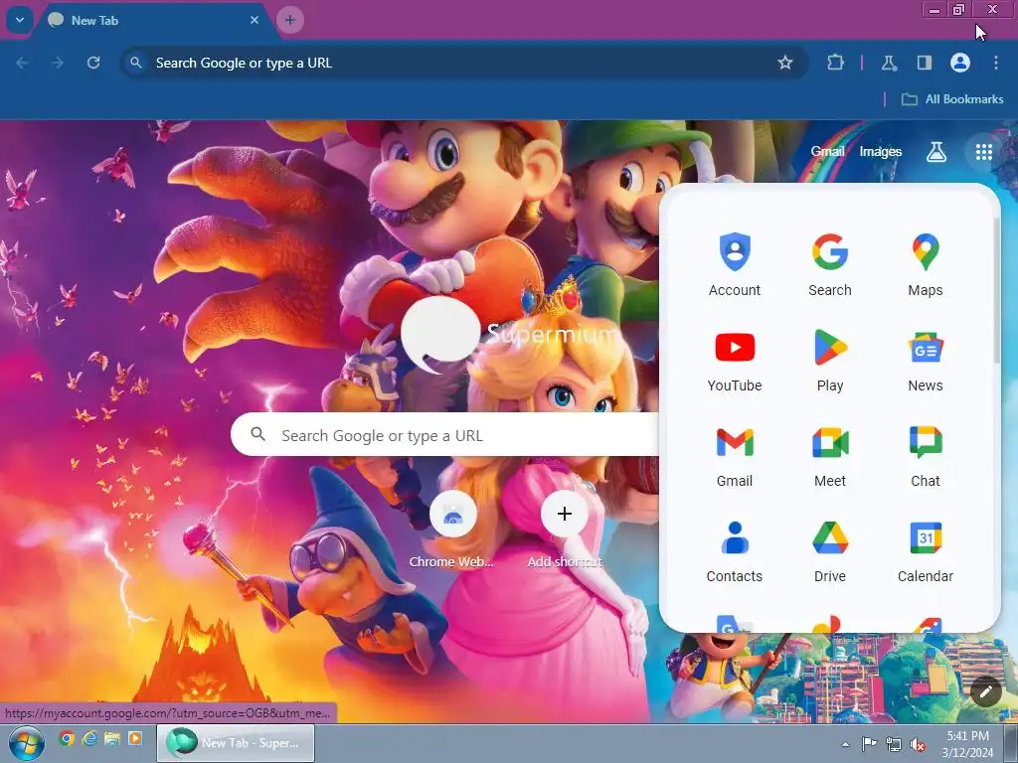Open the Images link

pos(881,152)
